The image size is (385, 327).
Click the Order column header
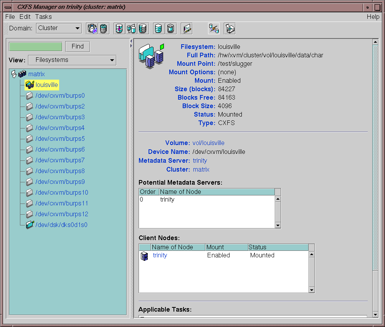tap(149, 192)
